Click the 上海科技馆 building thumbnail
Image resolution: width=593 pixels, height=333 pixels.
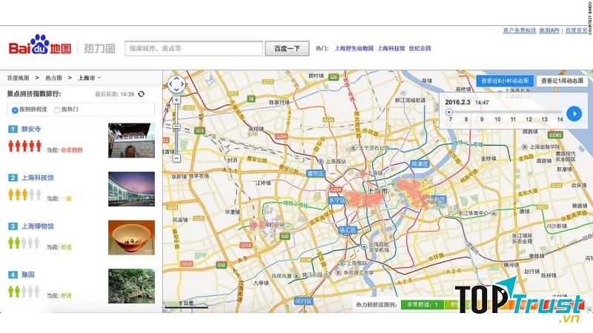click(x=132, y=189)
